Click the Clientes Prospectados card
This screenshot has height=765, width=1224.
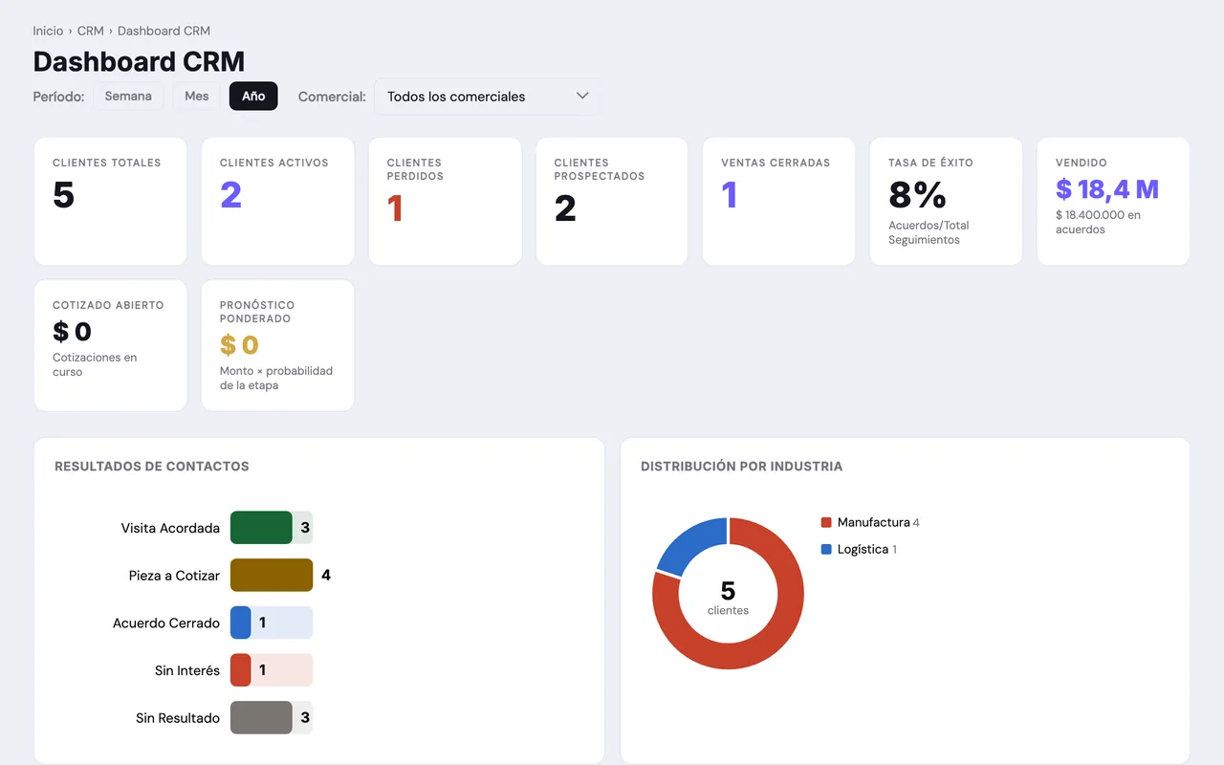point(612,202)
